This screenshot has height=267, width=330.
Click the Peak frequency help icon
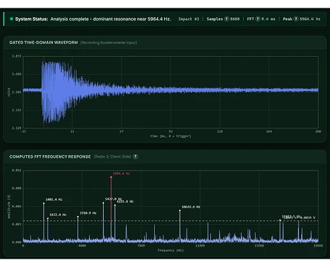tap(296, 19)
